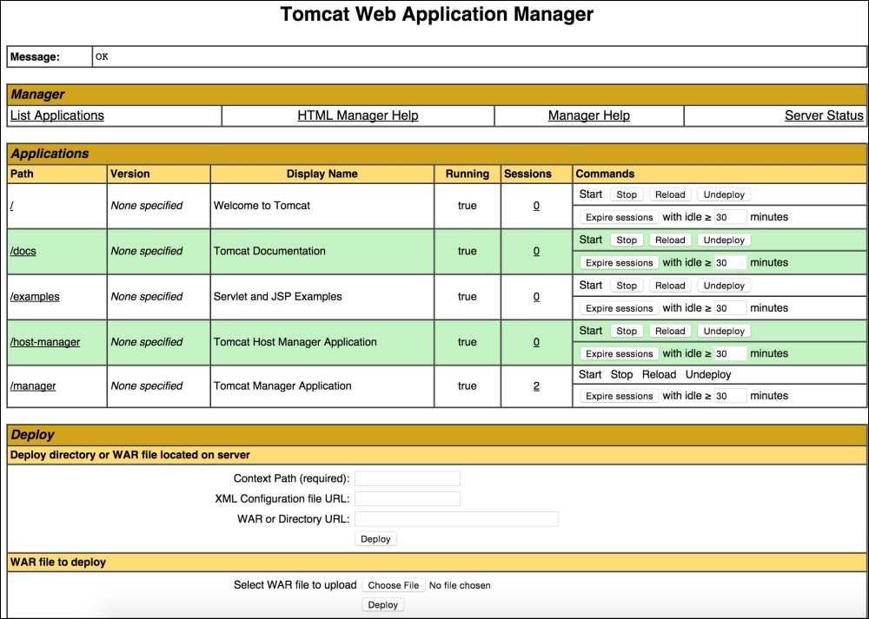View sessions count for root application
This screenshot has width=869, height=619.
point(536,206)
